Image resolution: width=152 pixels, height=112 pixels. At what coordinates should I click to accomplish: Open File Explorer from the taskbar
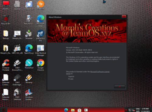[73, 110]
